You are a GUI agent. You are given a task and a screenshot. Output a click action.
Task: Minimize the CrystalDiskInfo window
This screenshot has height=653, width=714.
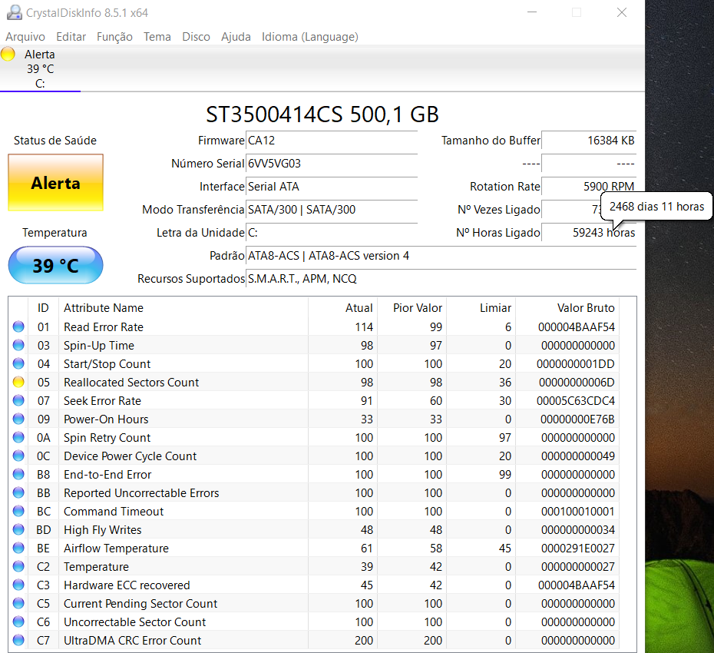tap(532, 12)
